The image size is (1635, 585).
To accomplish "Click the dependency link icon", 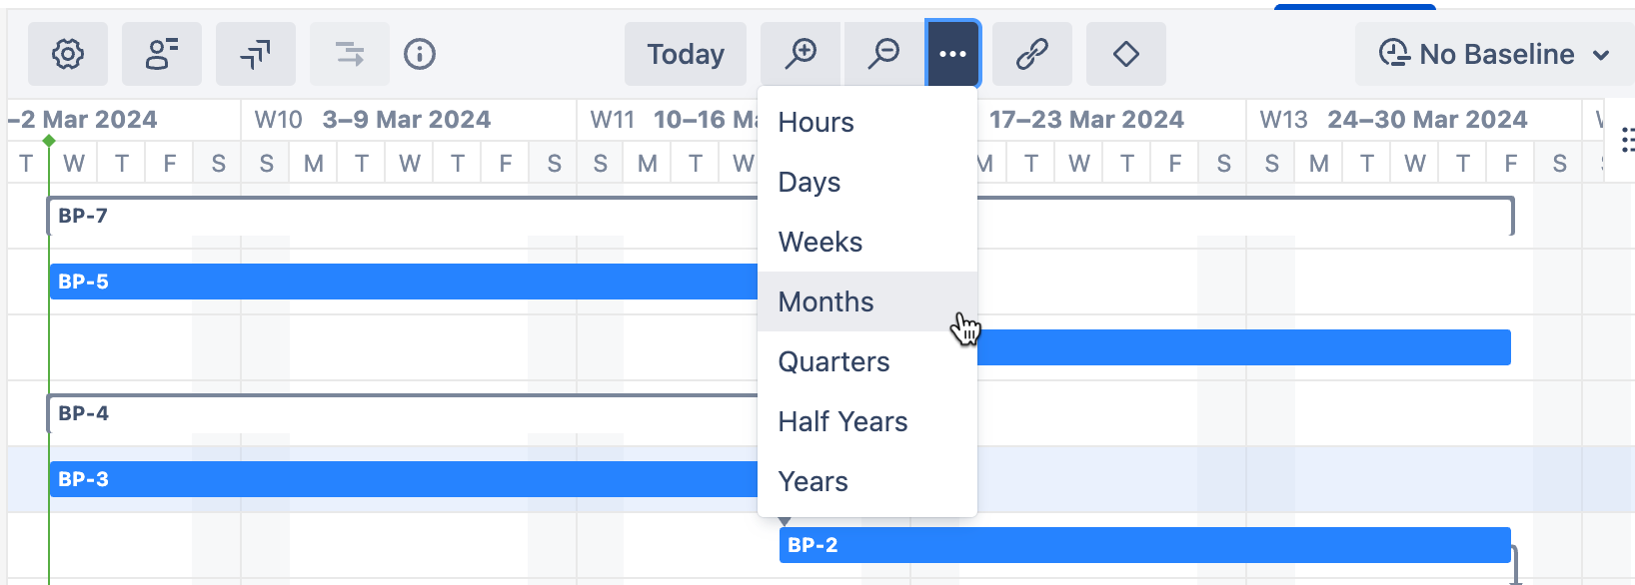I will 1031,54.
